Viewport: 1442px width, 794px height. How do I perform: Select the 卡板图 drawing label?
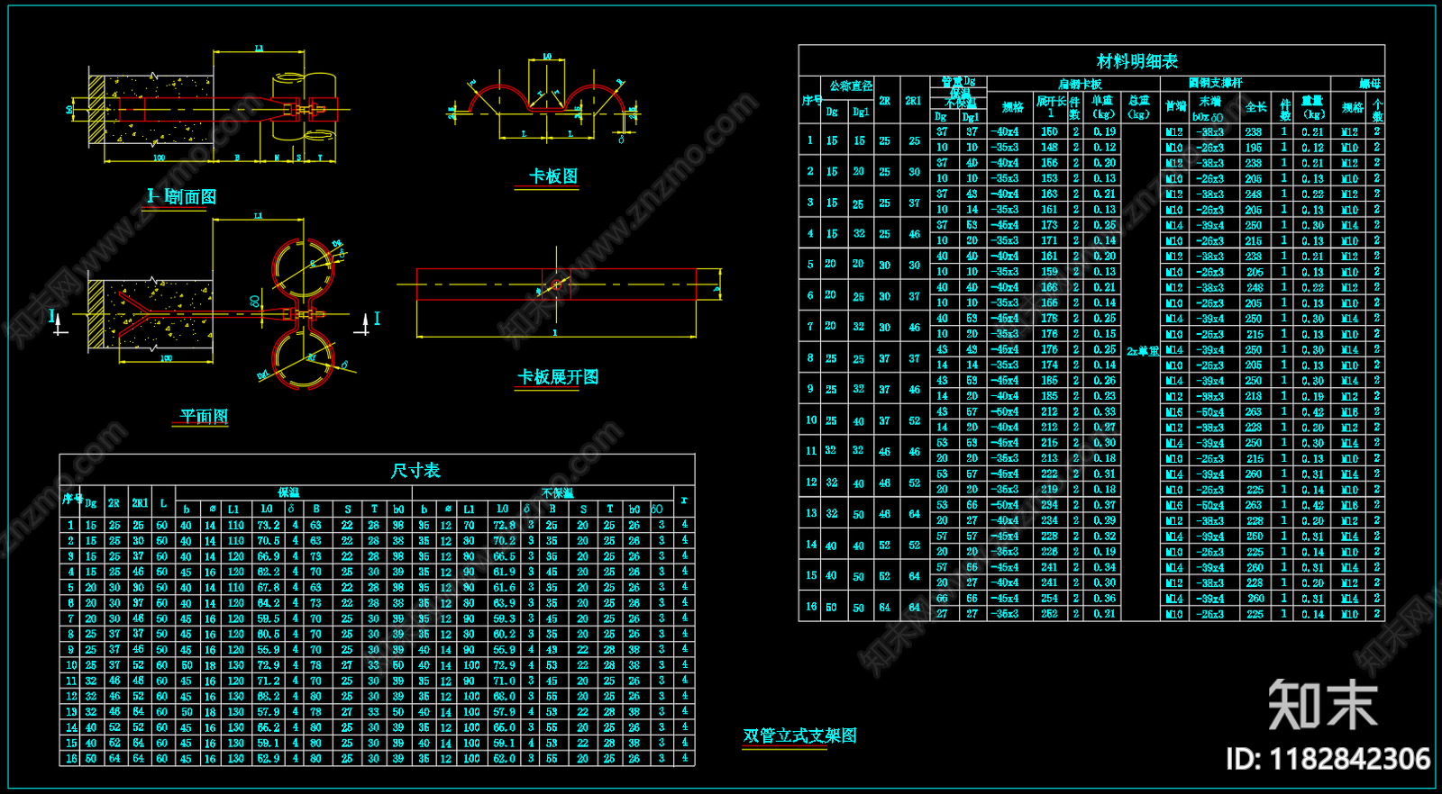[x=553, y=176]
